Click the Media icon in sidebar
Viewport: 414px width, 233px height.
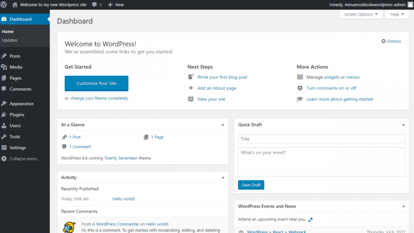[4, 67]
